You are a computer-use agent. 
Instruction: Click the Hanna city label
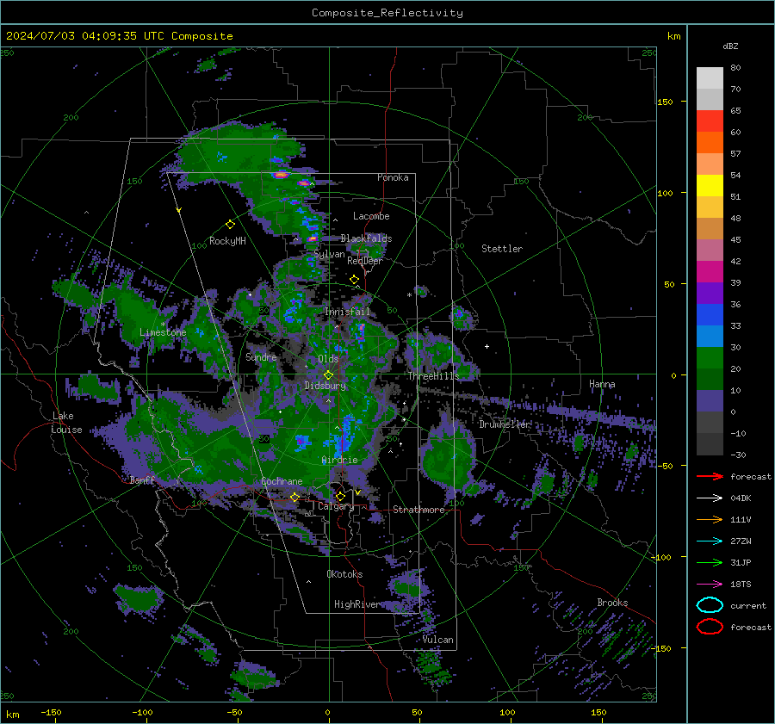[602, 384]
